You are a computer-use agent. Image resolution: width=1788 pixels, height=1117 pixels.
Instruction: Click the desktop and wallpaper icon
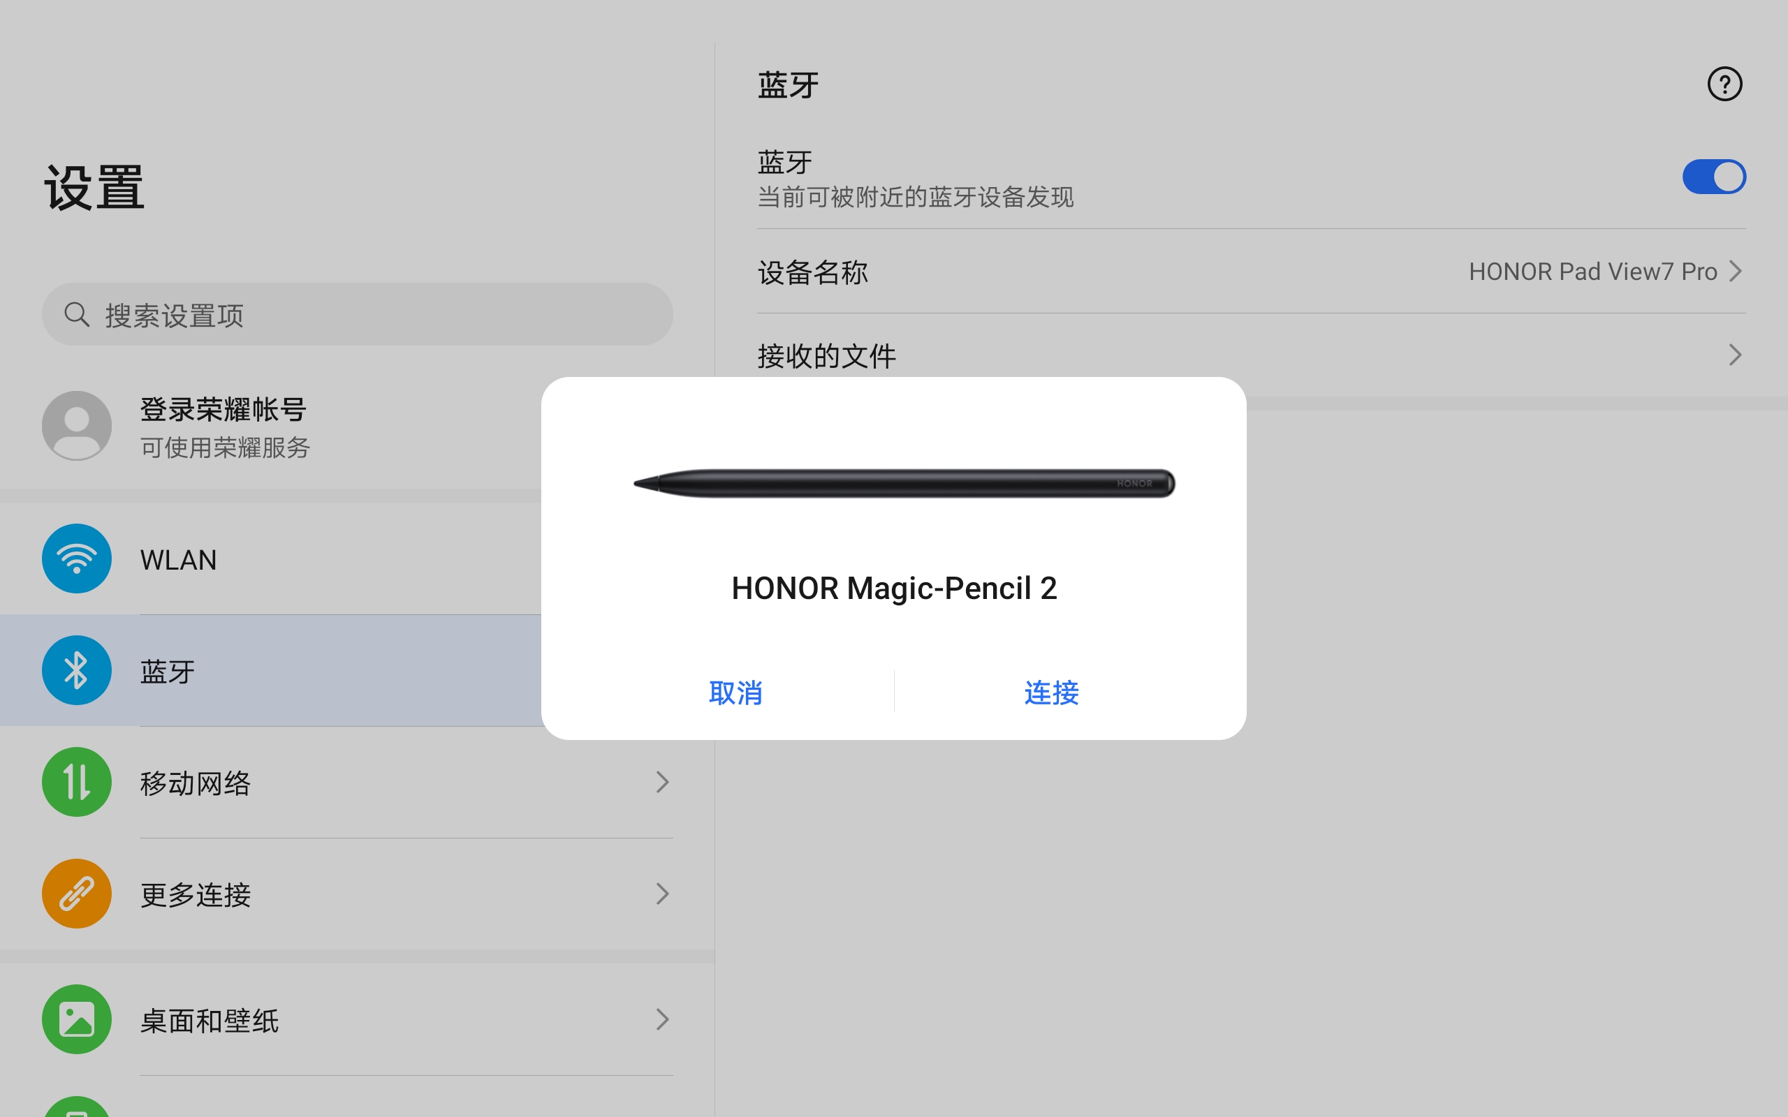77,1019
